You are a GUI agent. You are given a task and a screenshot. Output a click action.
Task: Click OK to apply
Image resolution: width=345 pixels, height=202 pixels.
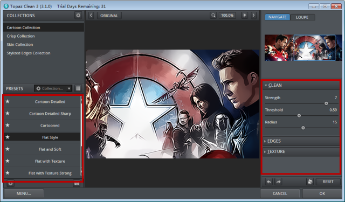[322, 193]
